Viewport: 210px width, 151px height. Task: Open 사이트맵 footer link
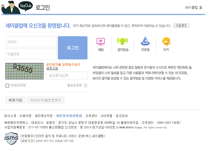point(106,116)
